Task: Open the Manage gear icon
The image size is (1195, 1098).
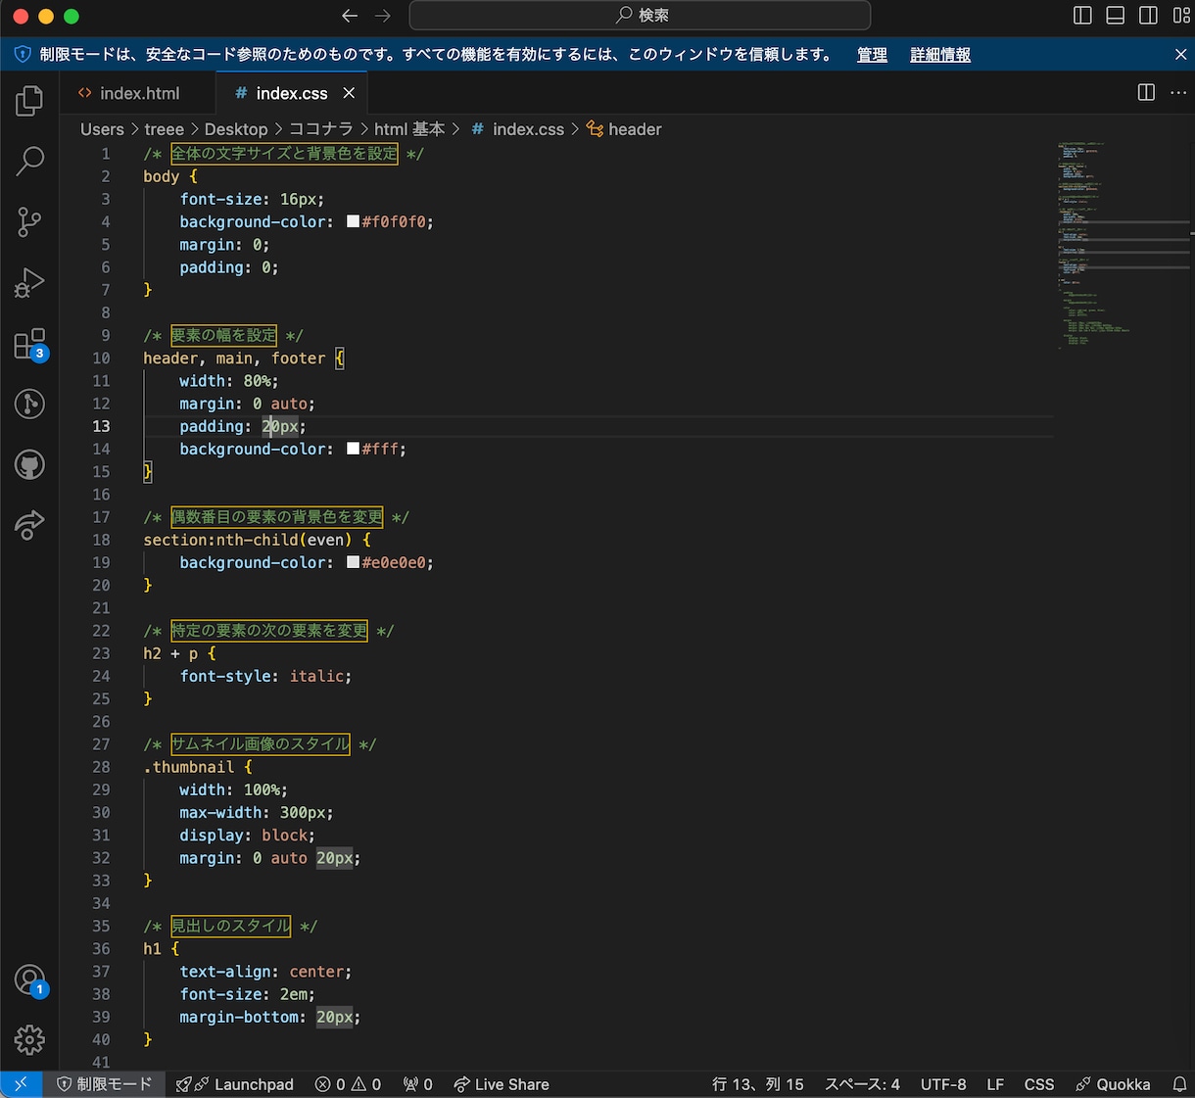Action: tap(29, 1039)
